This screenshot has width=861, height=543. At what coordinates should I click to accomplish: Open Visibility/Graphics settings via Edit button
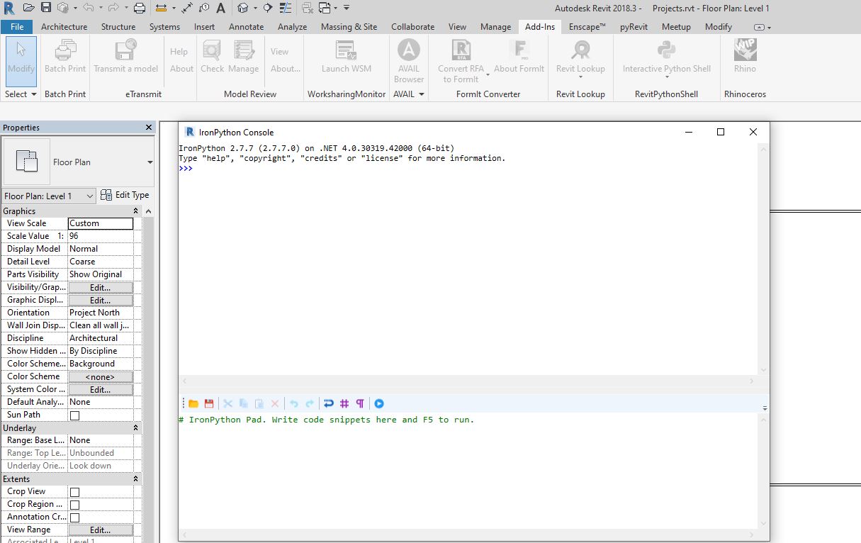click(100, 286)
